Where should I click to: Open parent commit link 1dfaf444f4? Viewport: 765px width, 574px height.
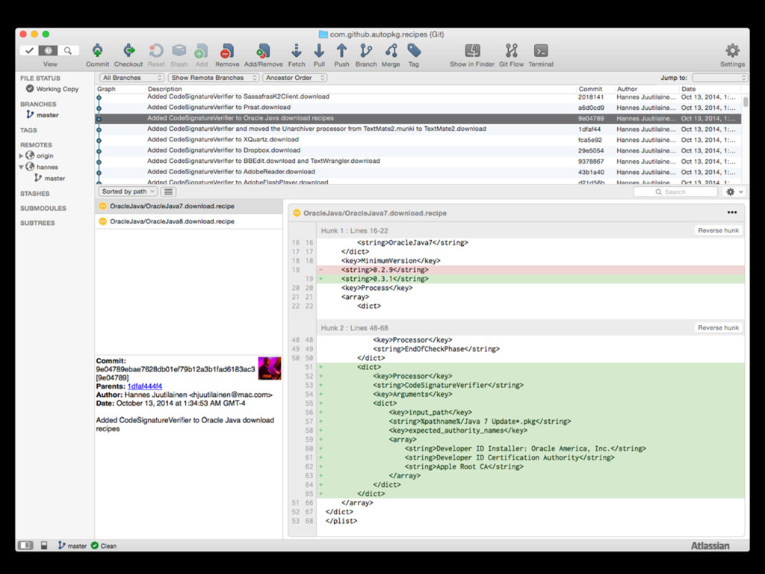pyautogui.click(x=144, y=386)
